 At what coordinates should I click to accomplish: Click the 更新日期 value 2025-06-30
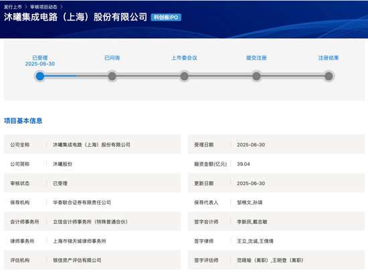[251, 183]
